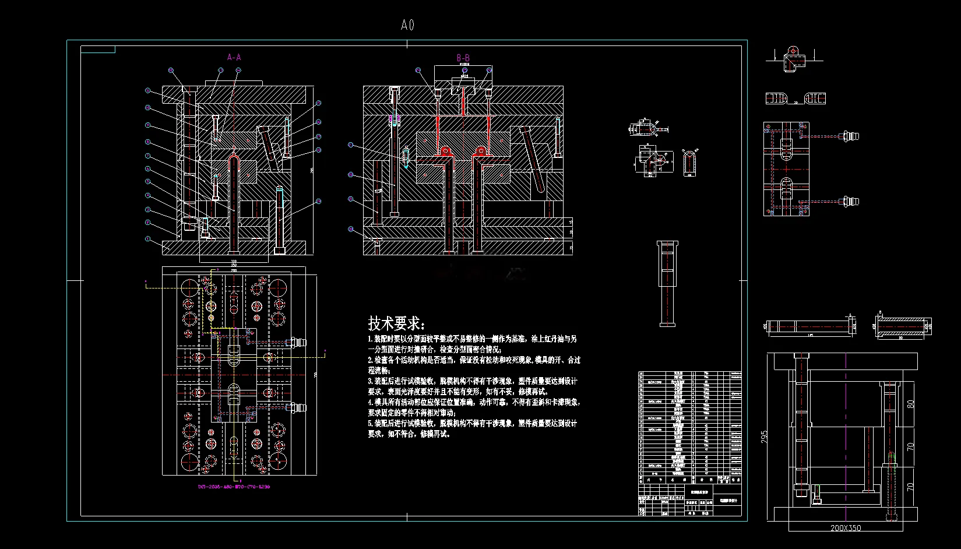This screenshot has height=549, width=961.
Task: Select the small part view with leader arrows
Action: click(648, 127)
